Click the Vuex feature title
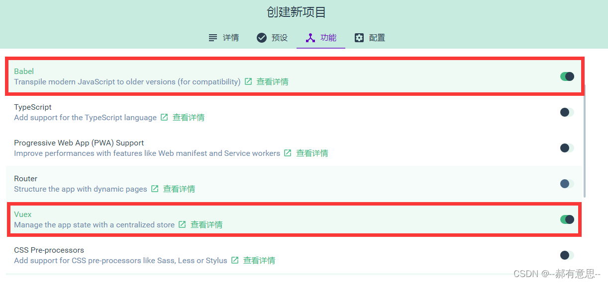This screenshot has height=283, width=608. (23, 214)
